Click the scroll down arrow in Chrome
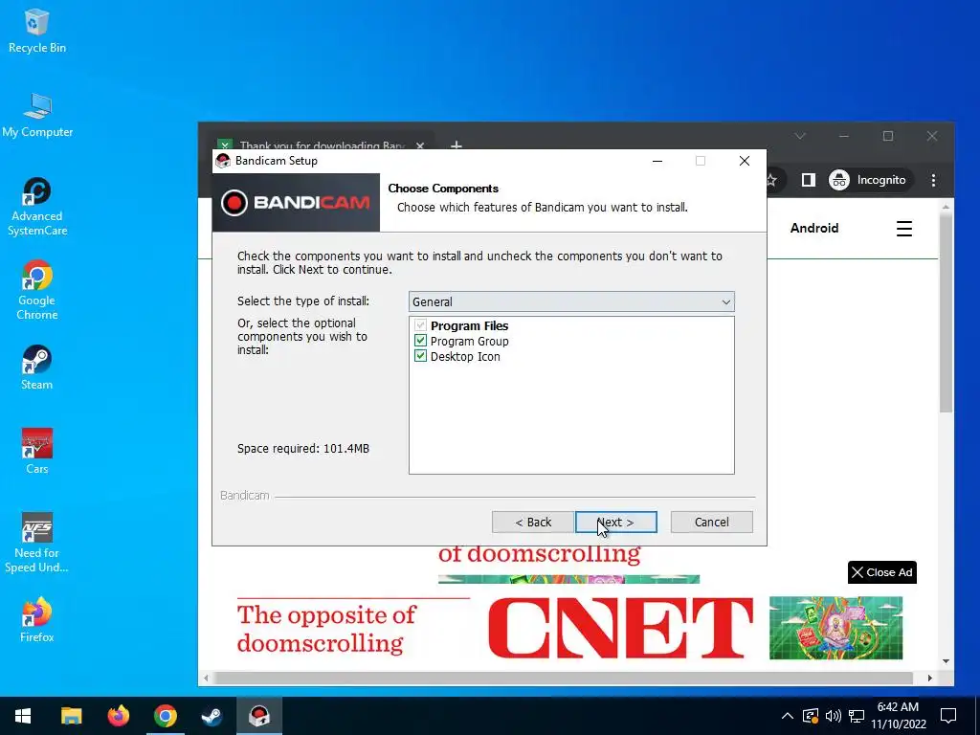This screenshot has width=980, height=735. [x=946, y=661]
